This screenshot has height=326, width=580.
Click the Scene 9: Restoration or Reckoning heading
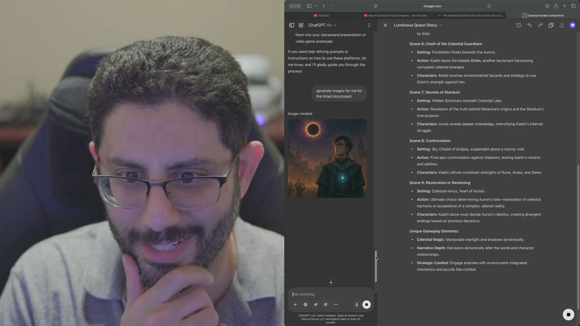pyautogui.click(x=440, y=183)
